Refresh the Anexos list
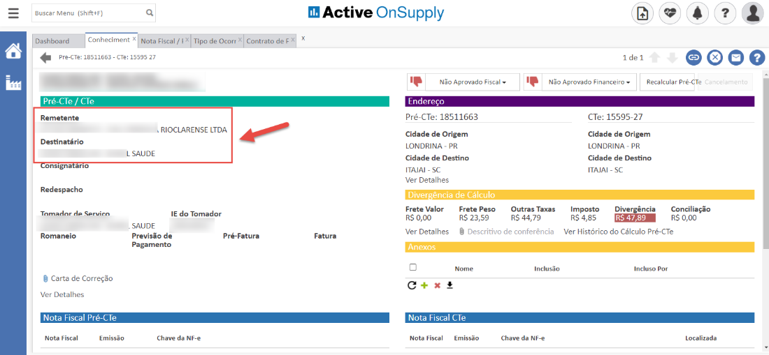The height and width of the screenshot is (355, 769). [412, 285]
